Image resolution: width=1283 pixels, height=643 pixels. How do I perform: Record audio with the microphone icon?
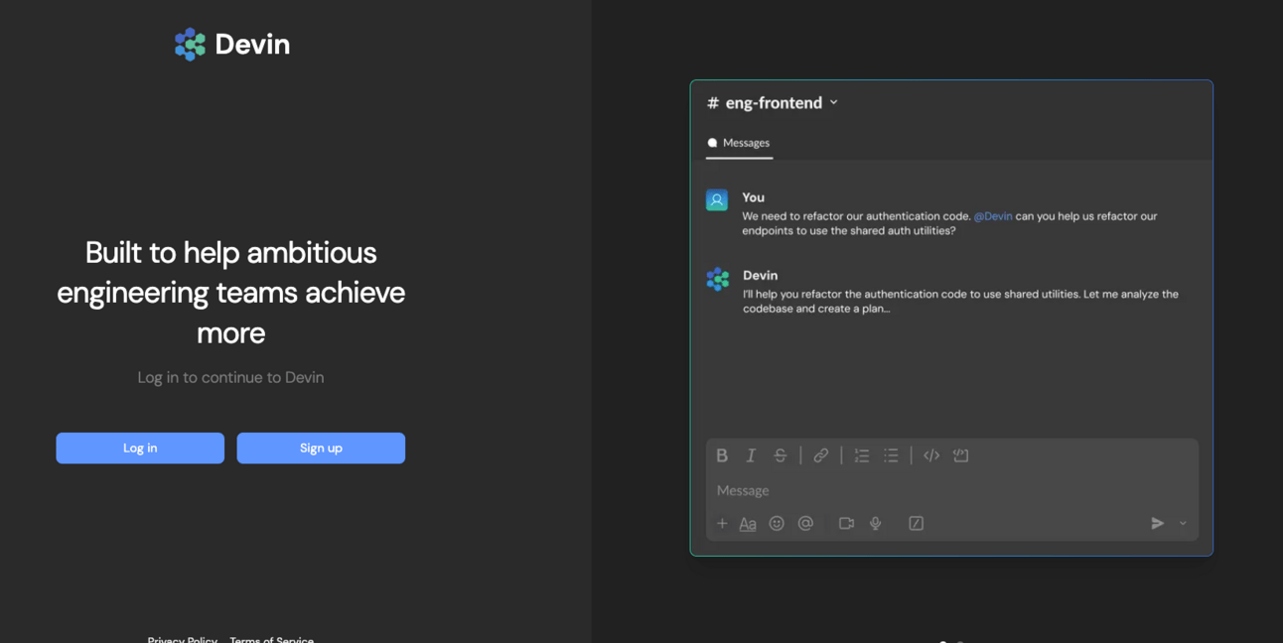[875, 523]
